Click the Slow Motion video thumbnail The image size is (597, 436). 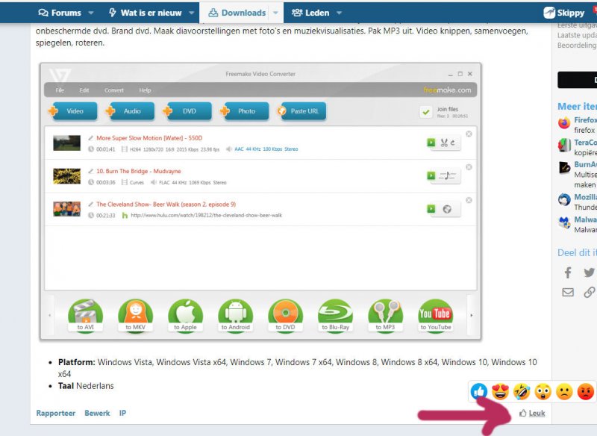point(66,143)
